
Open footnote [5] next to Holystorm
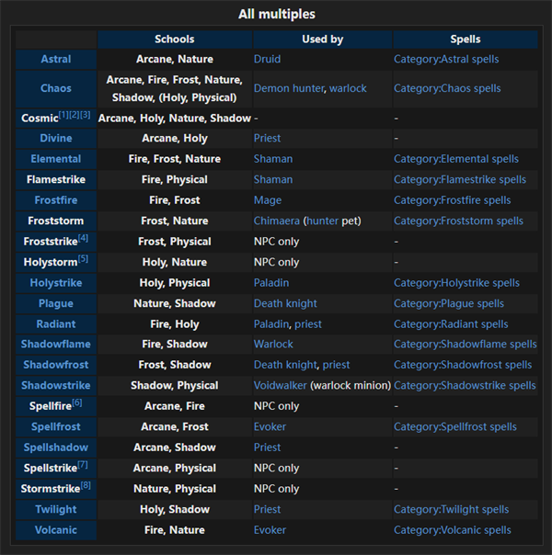[83, 259]
